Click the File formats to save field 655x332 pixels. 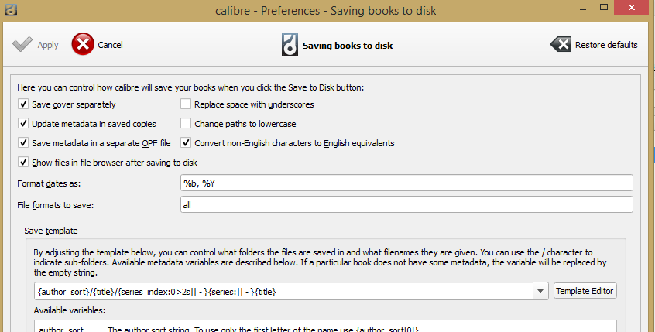click(406, 204)
